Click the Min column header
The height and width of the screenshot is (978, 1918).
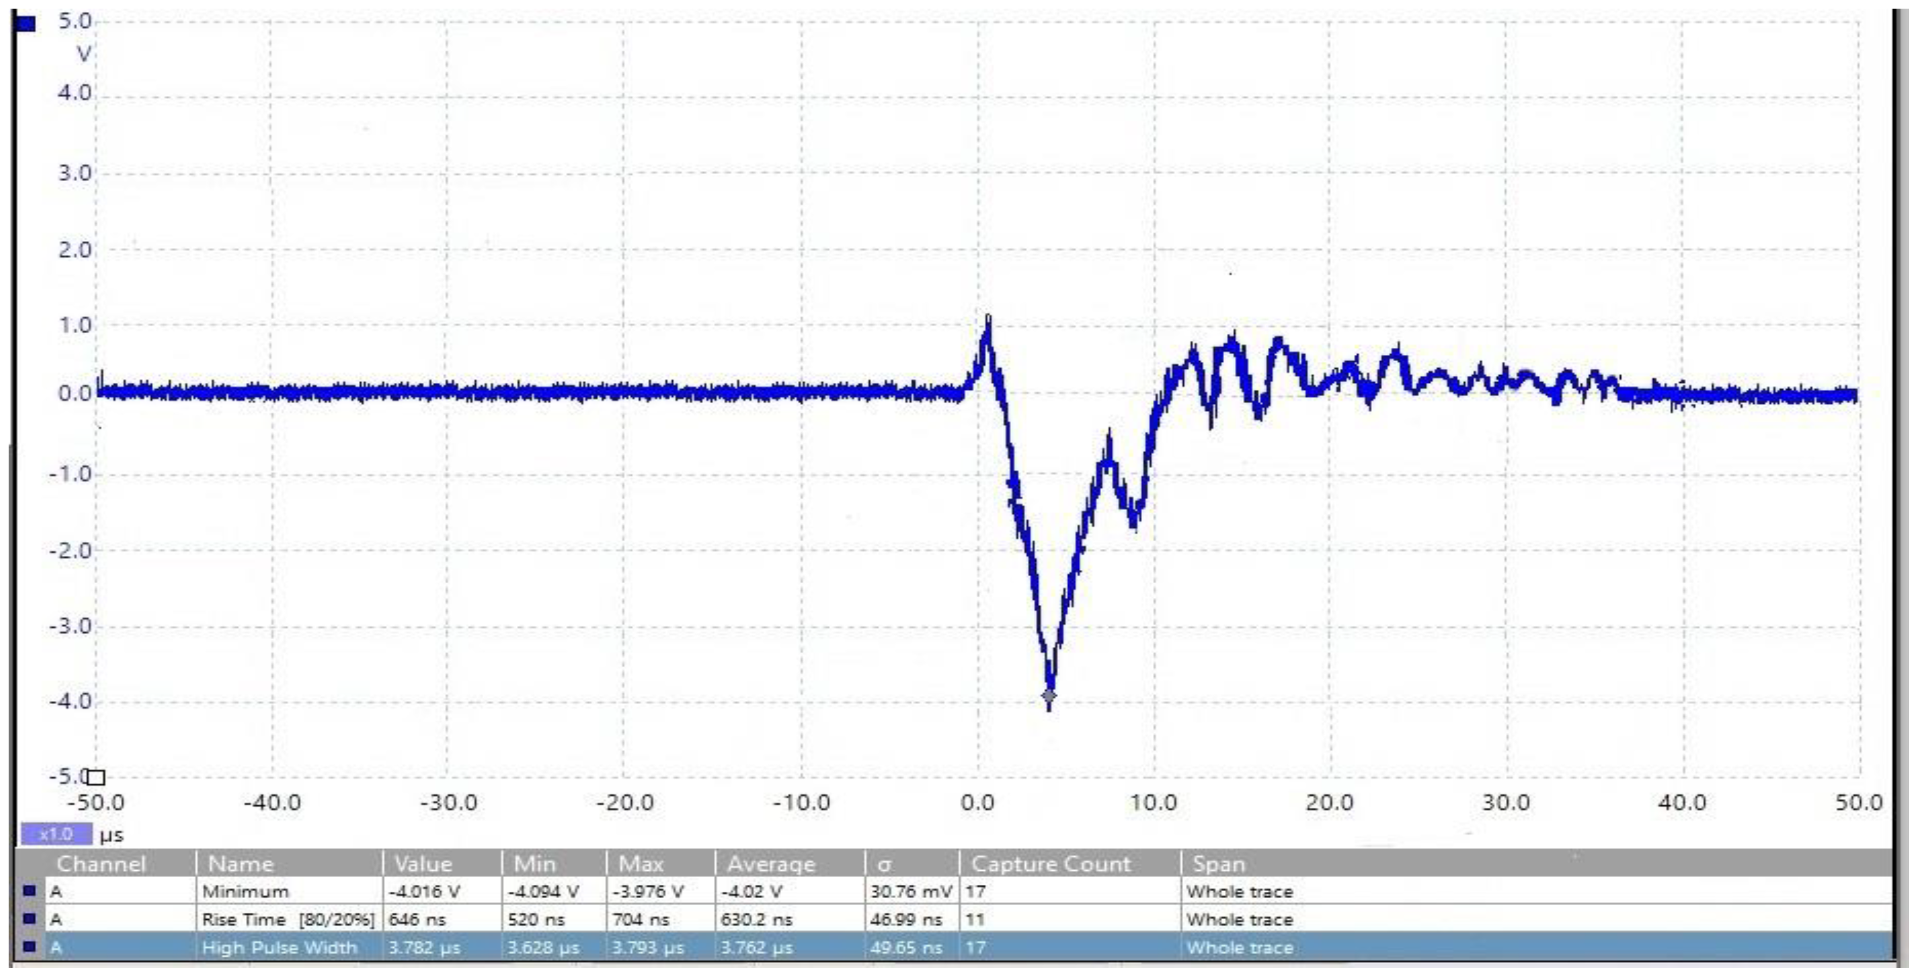point(535,864)
